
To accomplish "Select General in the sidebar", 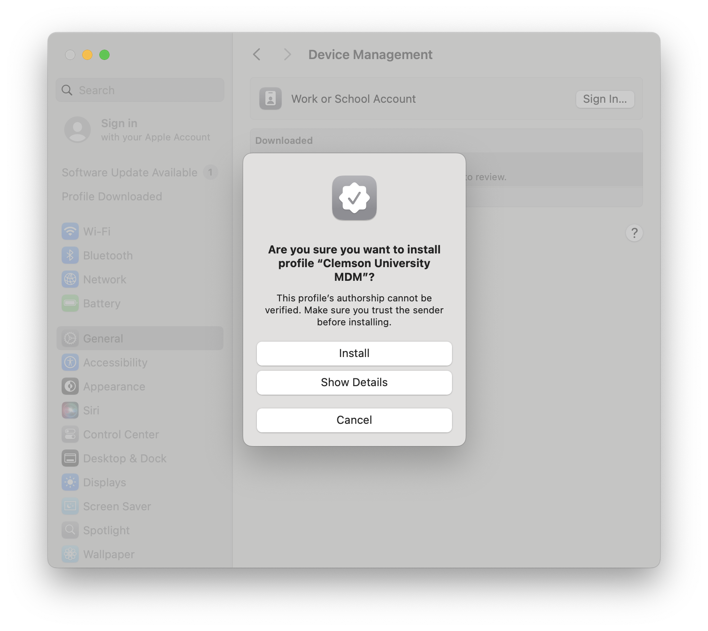I will pyautogui.click(x=140, y=339).
